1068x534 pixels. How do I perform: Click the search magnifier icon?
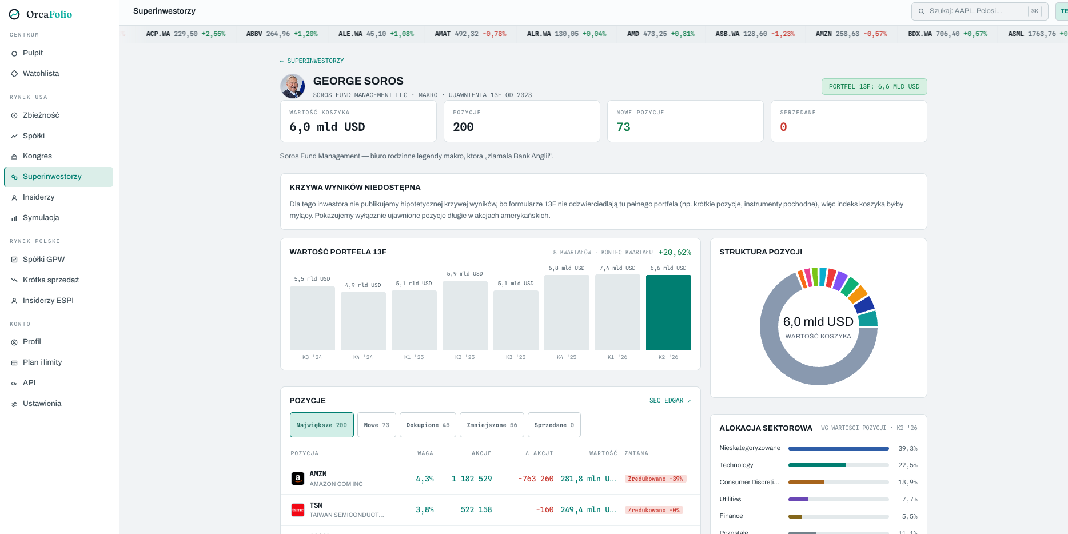pos(922,11)
